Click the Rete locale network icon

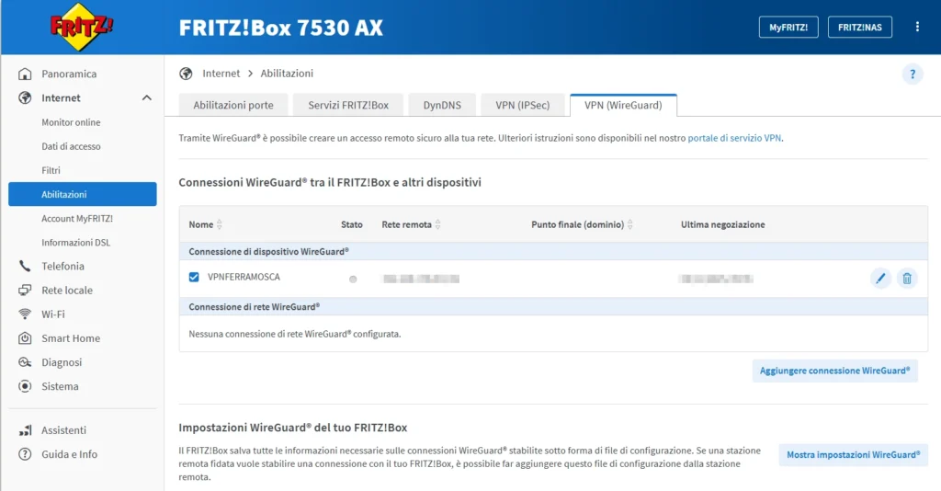25,290
